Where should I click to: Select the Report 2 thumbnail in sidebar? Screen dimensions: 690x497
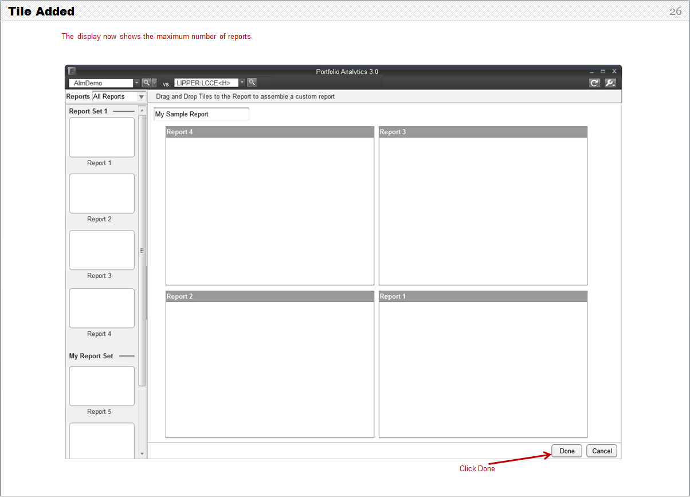click(x=102, y=194)
